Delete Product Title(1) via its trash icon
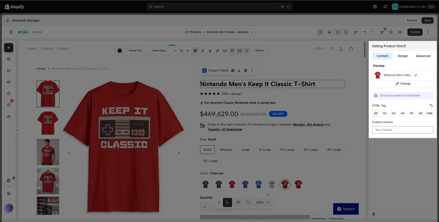The height and width of the screenshot is (222, 439). click(x=246, y=70)
